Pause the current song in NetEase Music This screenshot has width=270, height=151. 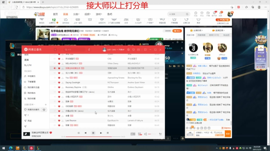(x=93, y=133)
